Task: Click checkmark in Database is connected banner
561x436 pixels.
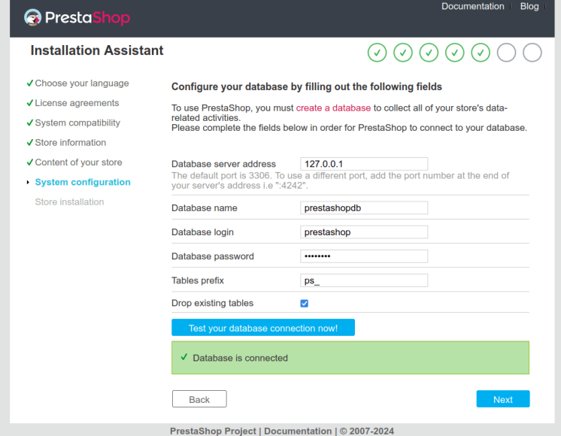Action: pyautogui.click(x=184, y=357)
